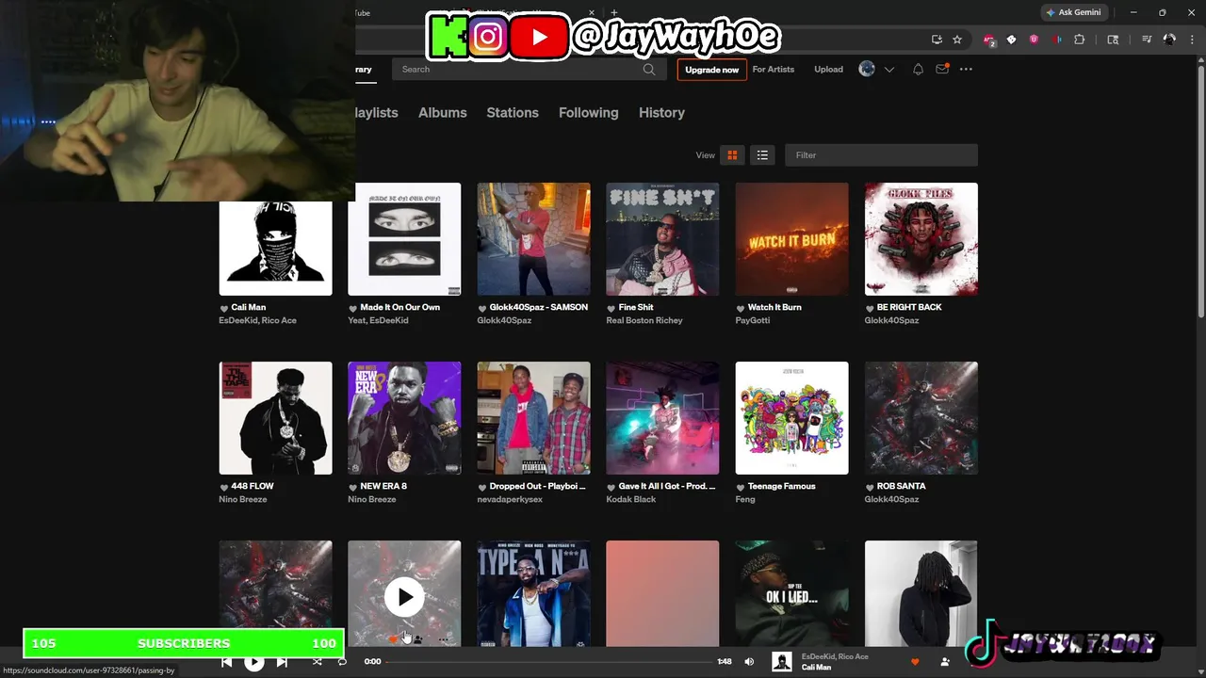This screenshot has width=1206, height=678.
Task: Switch to the Following tab
Action: (x=589, y=112)
